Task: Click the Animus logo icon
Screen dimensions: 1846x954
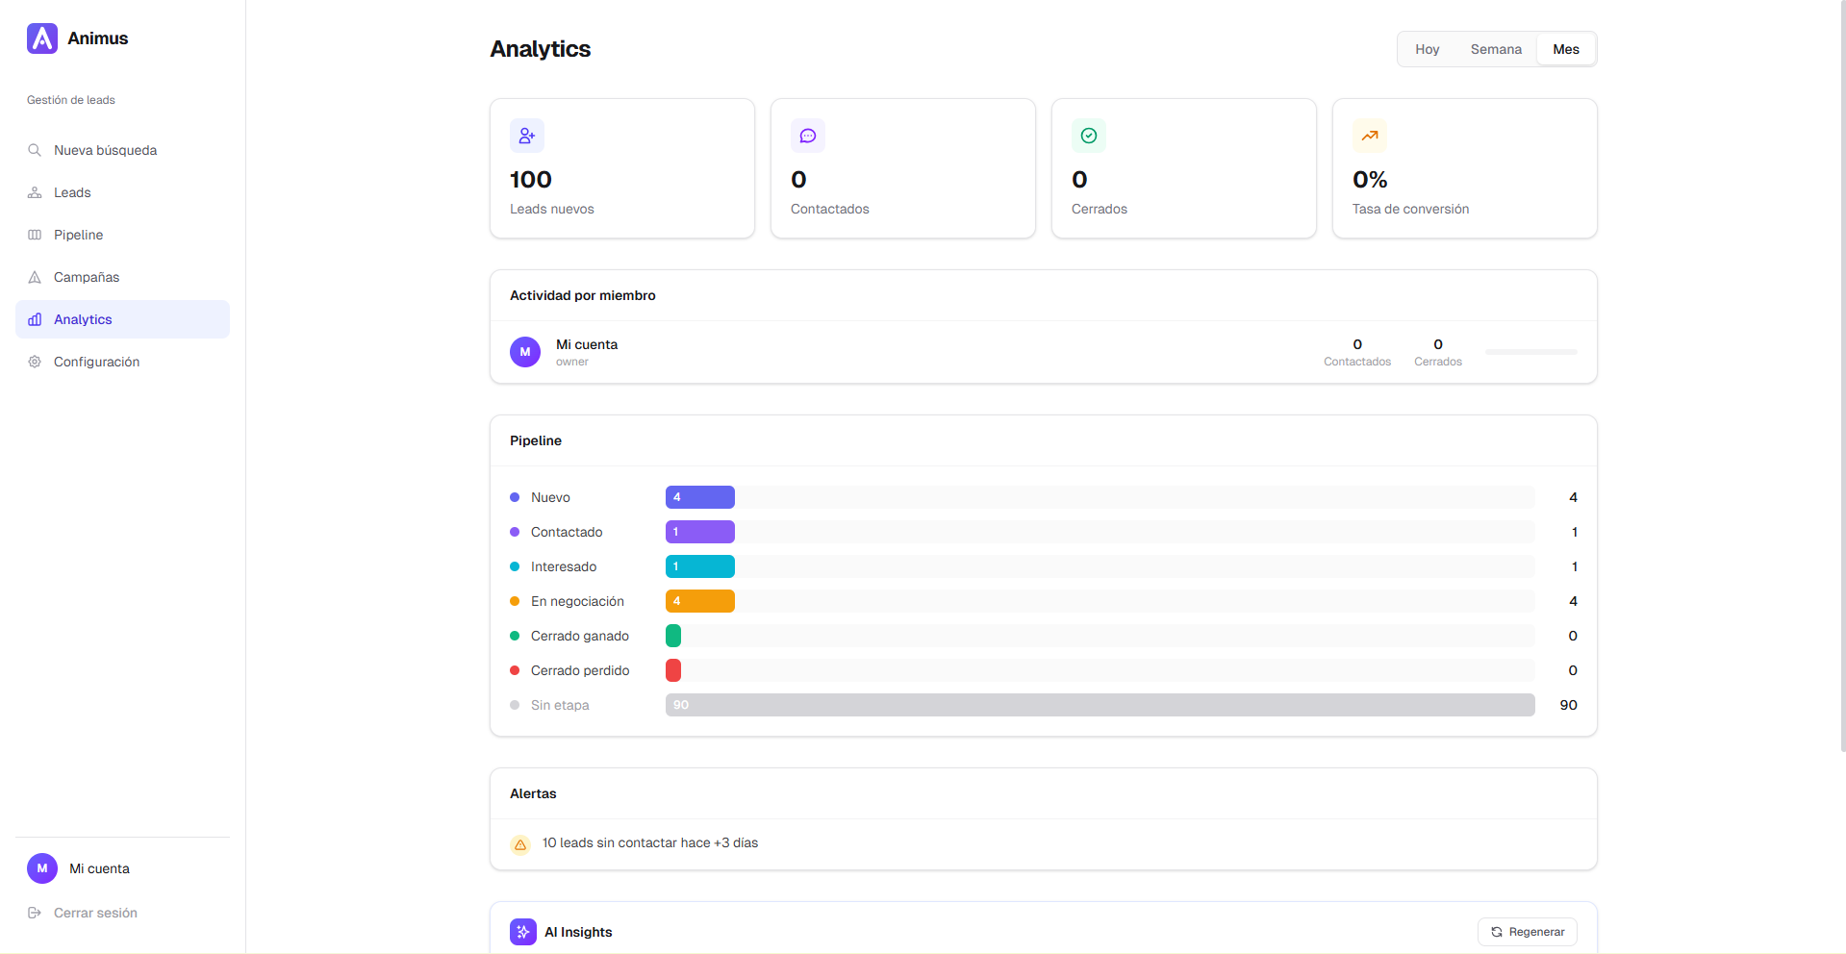Action: (x=41, y=38)
